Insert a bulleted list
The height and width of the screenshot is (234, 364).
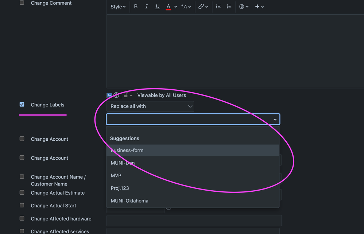click(x=218, y=7)
